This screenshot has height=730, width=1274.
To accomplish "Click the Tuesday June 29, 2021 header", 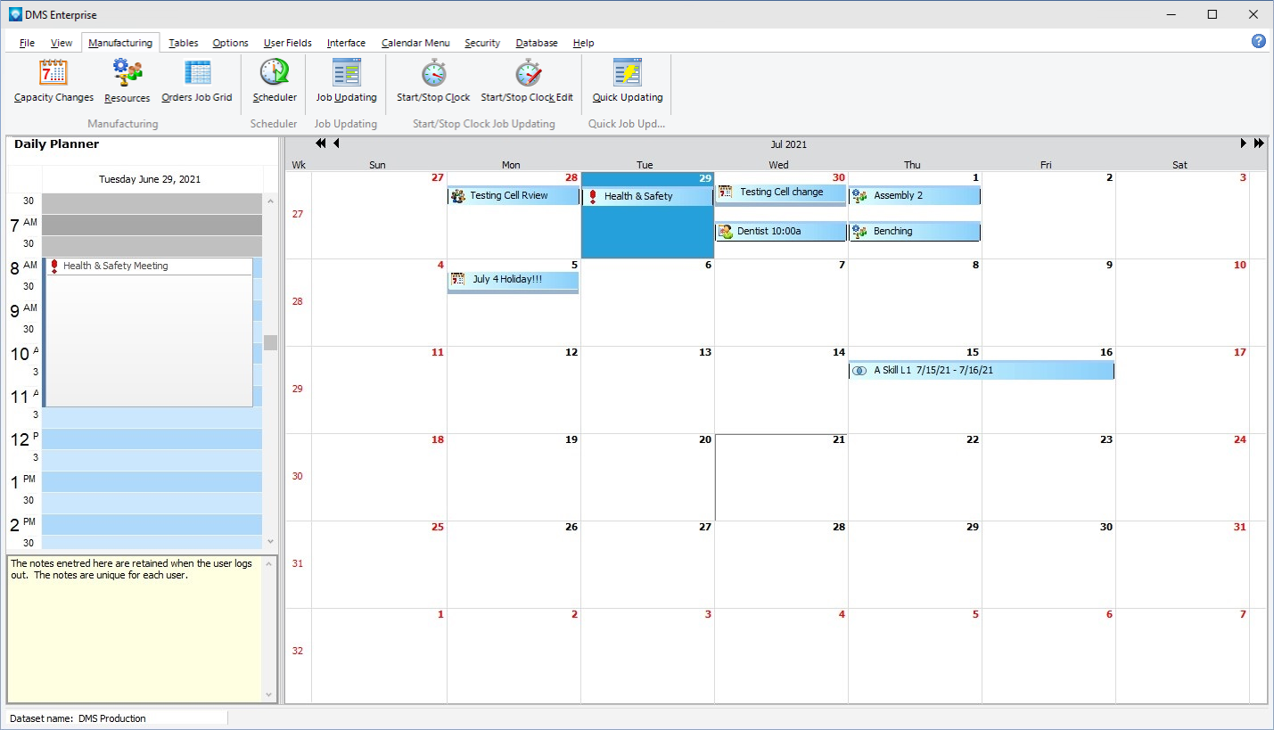I will (x=150, y=179).
